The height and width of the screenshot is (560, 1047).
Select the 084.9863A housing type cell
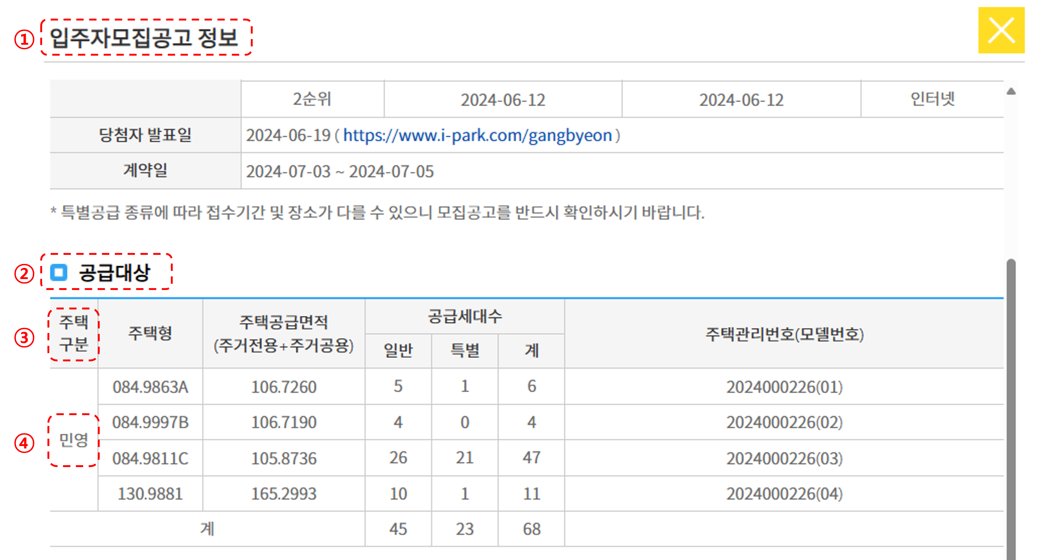pyautogui.click(x=150, y=387)
